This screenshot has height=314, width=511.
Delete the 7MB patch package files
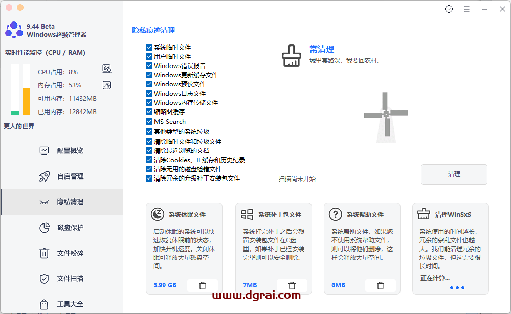(x=292, y=285)
